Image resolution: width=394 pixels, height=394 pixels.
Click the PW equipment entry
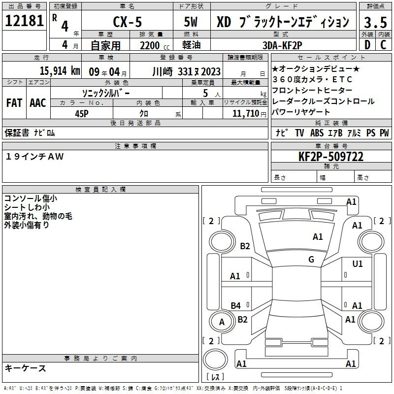pyautogui.click(x=385, y=132)
